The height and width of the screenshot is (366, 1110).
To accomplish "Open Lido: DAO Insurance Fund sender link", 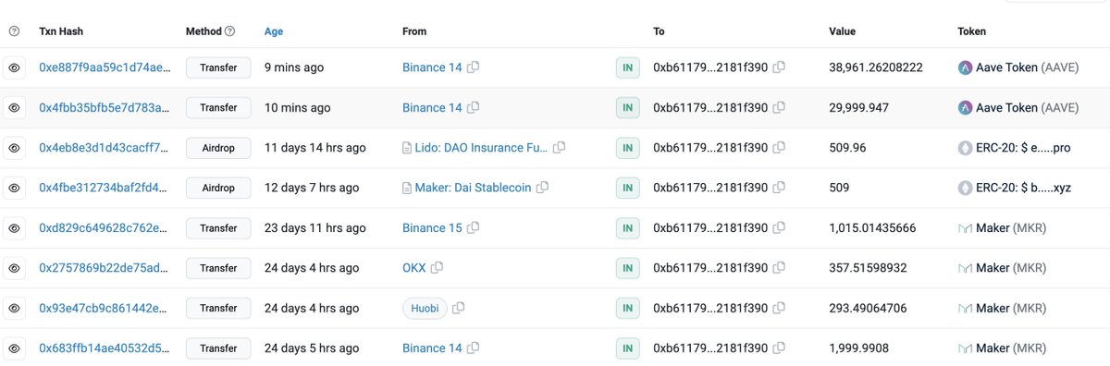I will (x=482, y=148).
